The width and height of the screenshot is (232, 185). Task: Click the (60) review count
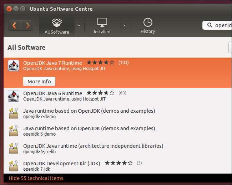(122, 93)
